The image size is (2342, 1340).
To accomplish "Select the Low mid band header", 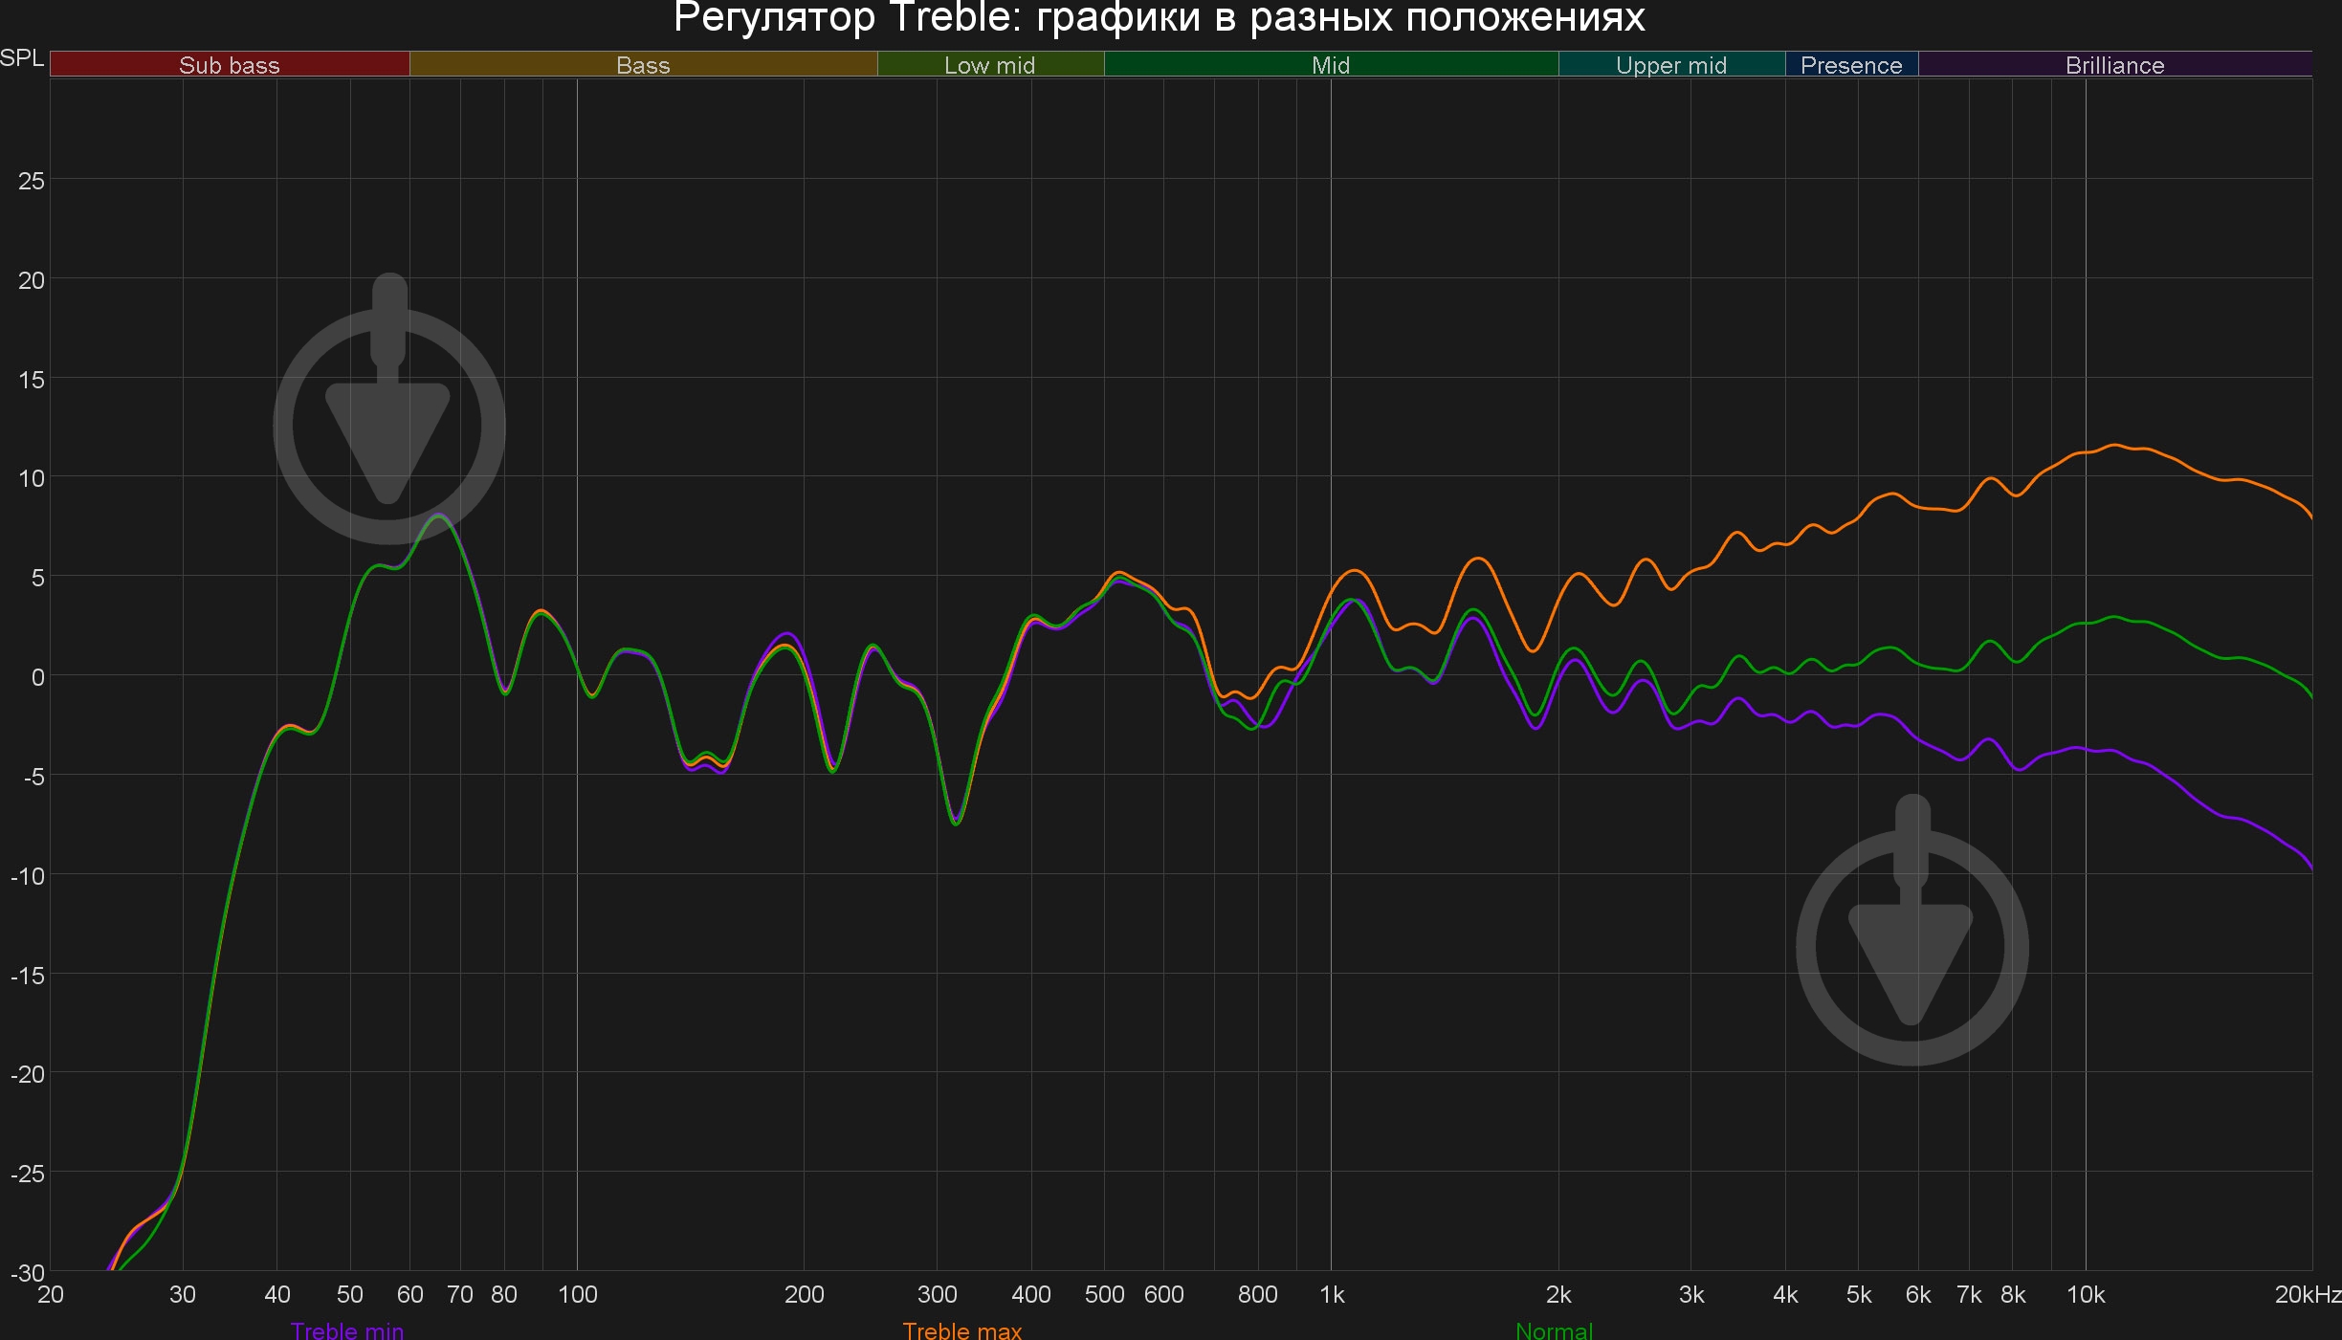I will [990, 65].
